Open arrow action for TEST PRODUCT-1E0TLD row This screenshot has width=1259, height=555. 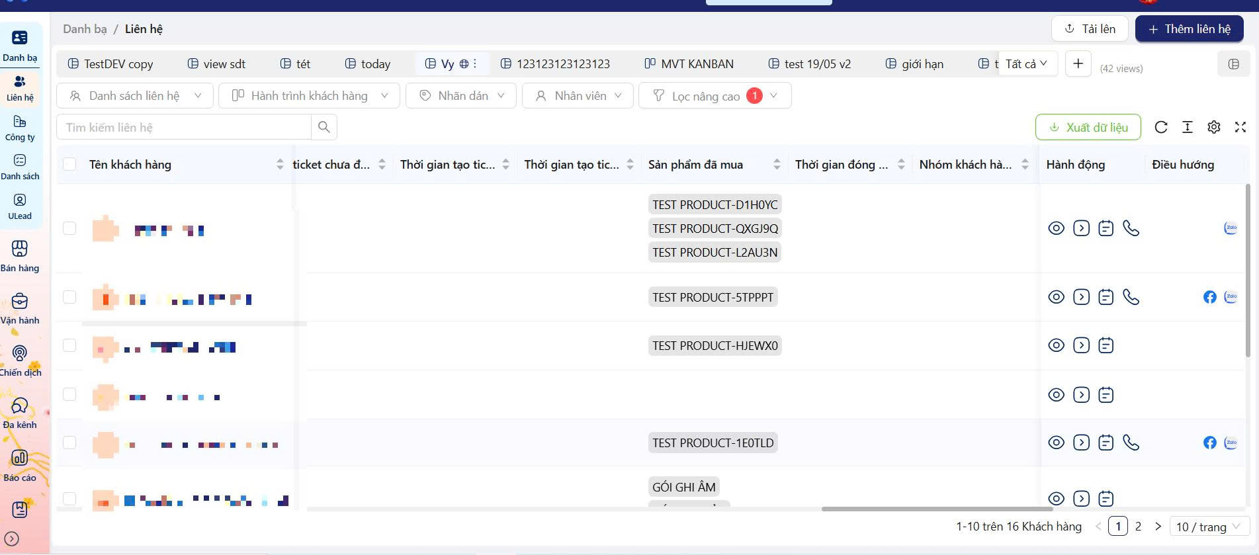point(1082,443)
